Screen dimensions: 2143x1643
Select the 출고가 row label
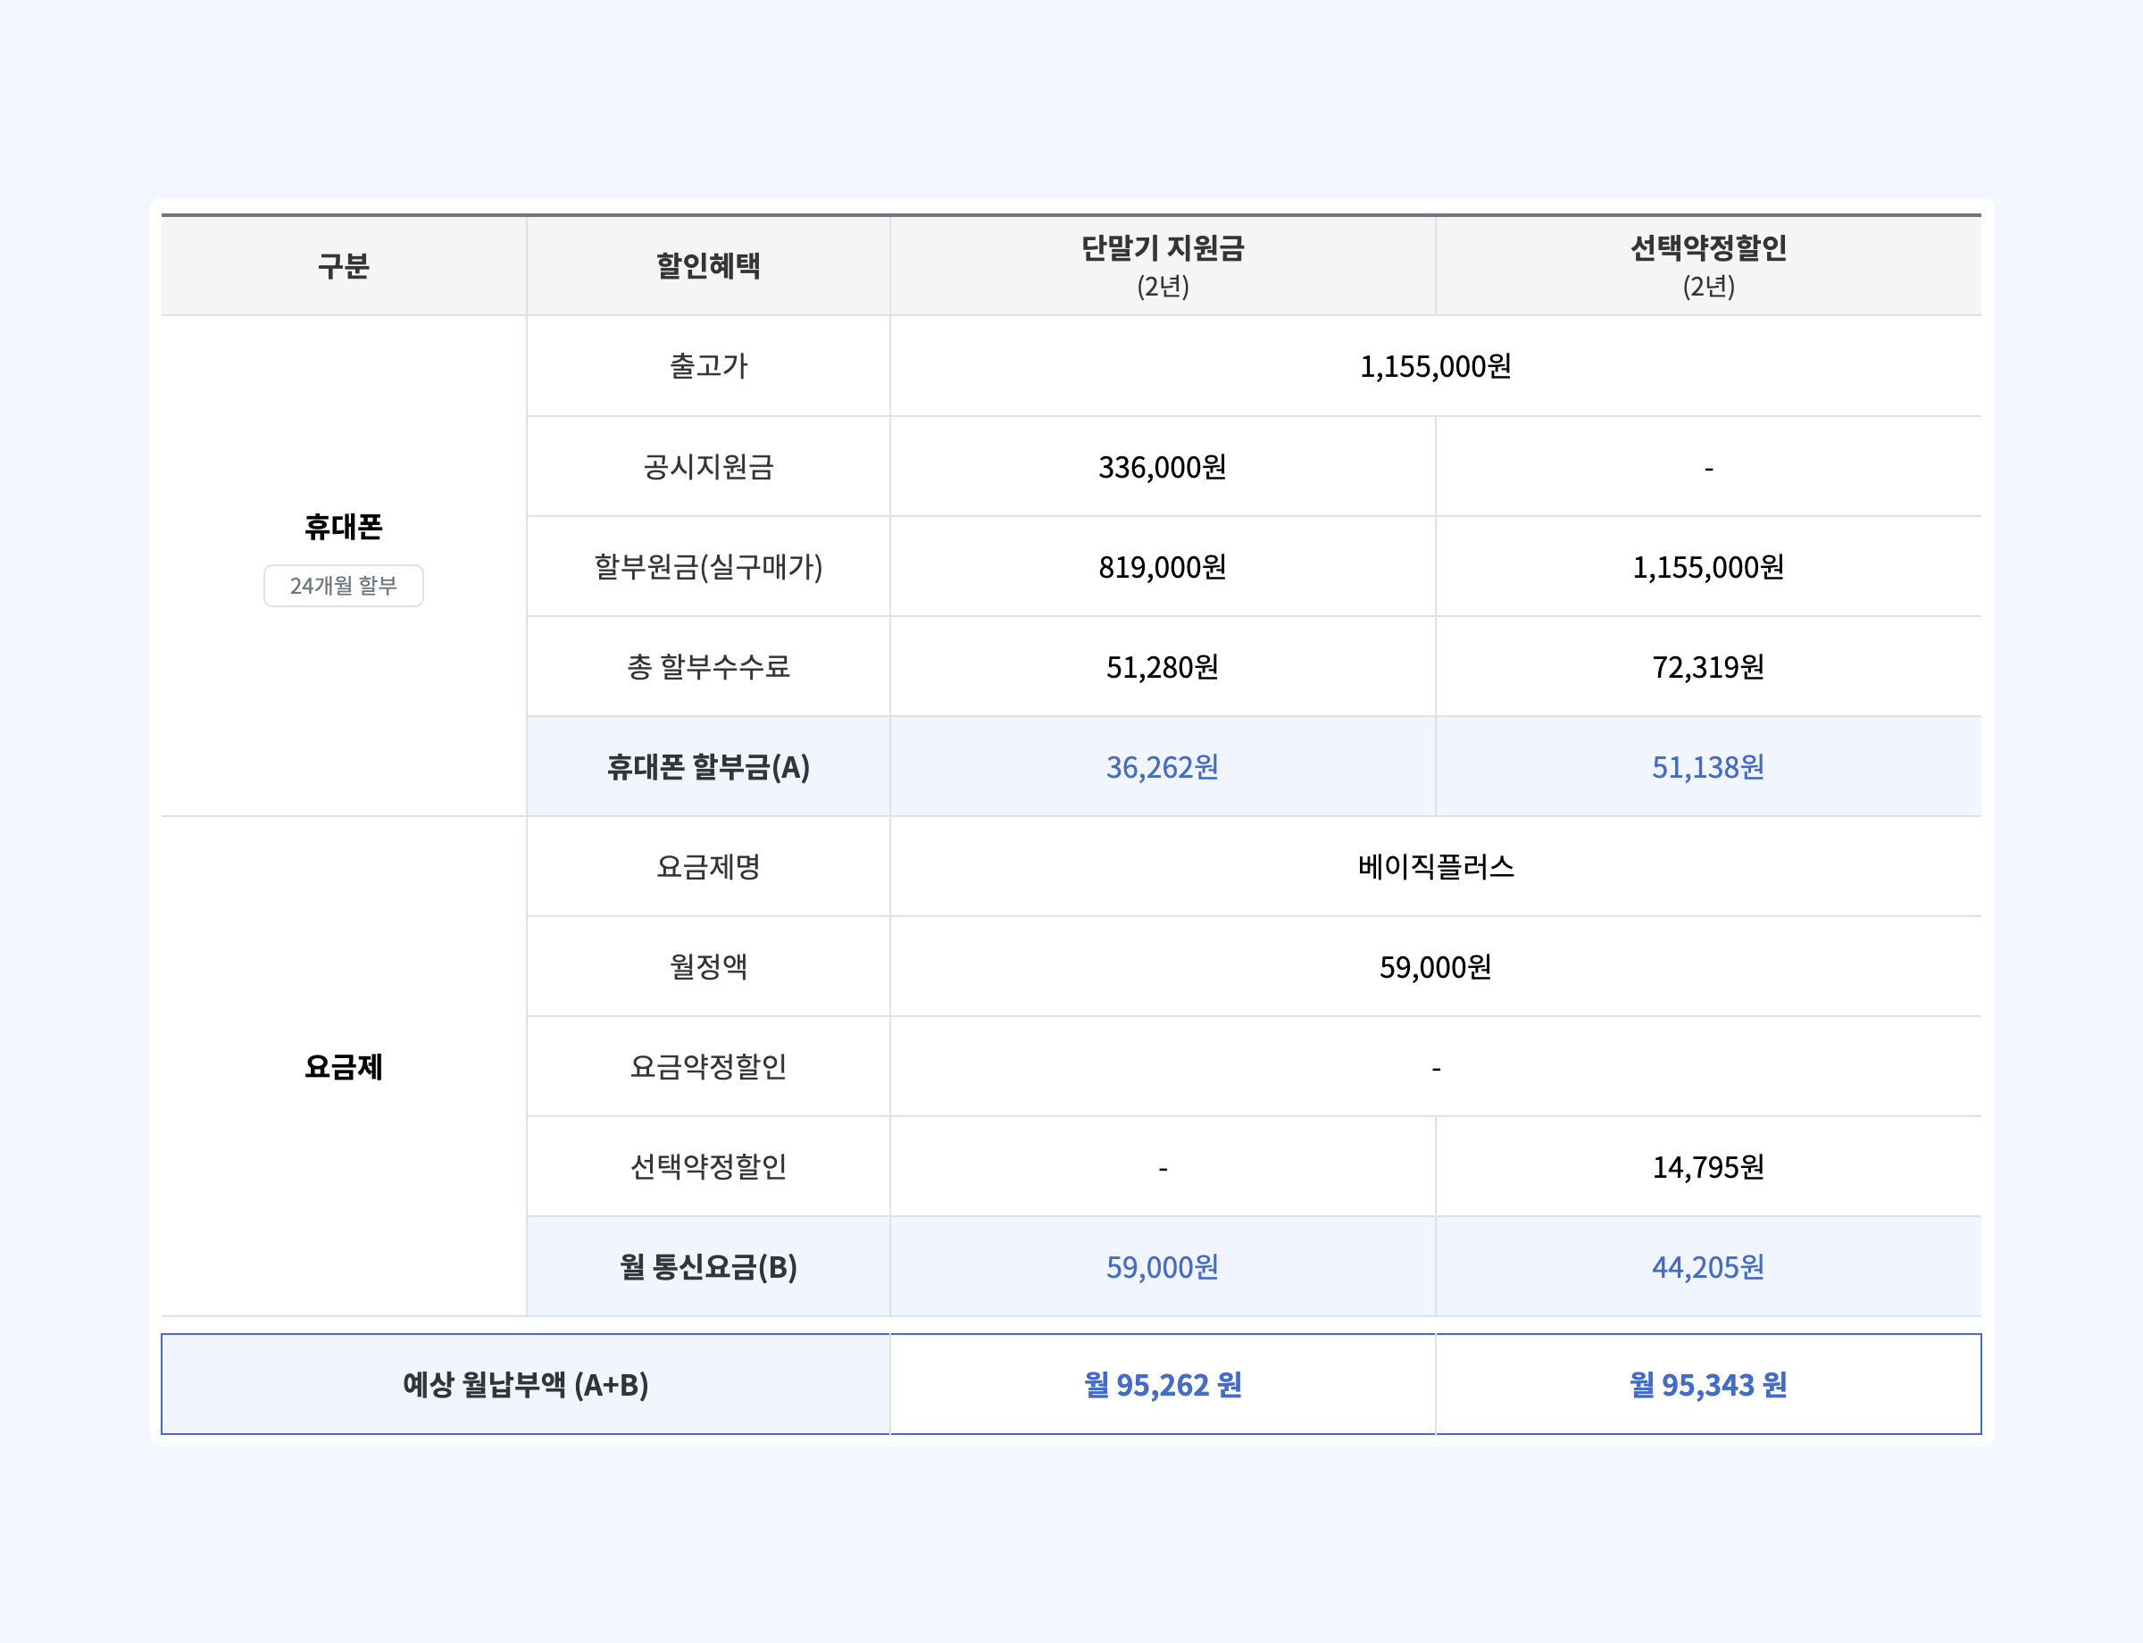[707, 366]
